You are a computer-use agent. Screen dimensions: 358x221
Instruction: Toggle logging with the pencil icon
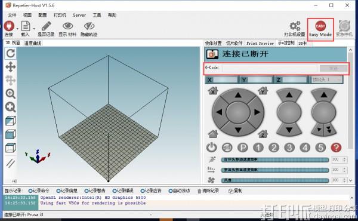[47, 26]
